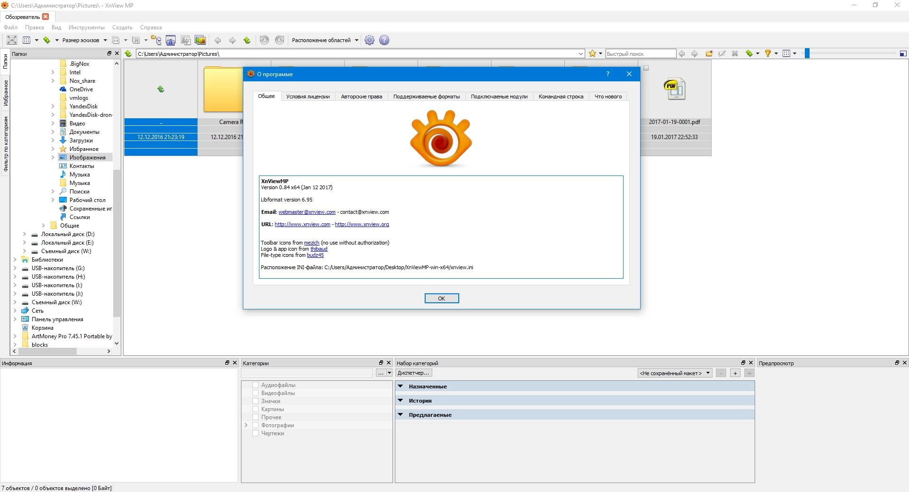This screenshot has height=492, width=909.
Task: Open the mezich link
Action: (x=312, y=243)
